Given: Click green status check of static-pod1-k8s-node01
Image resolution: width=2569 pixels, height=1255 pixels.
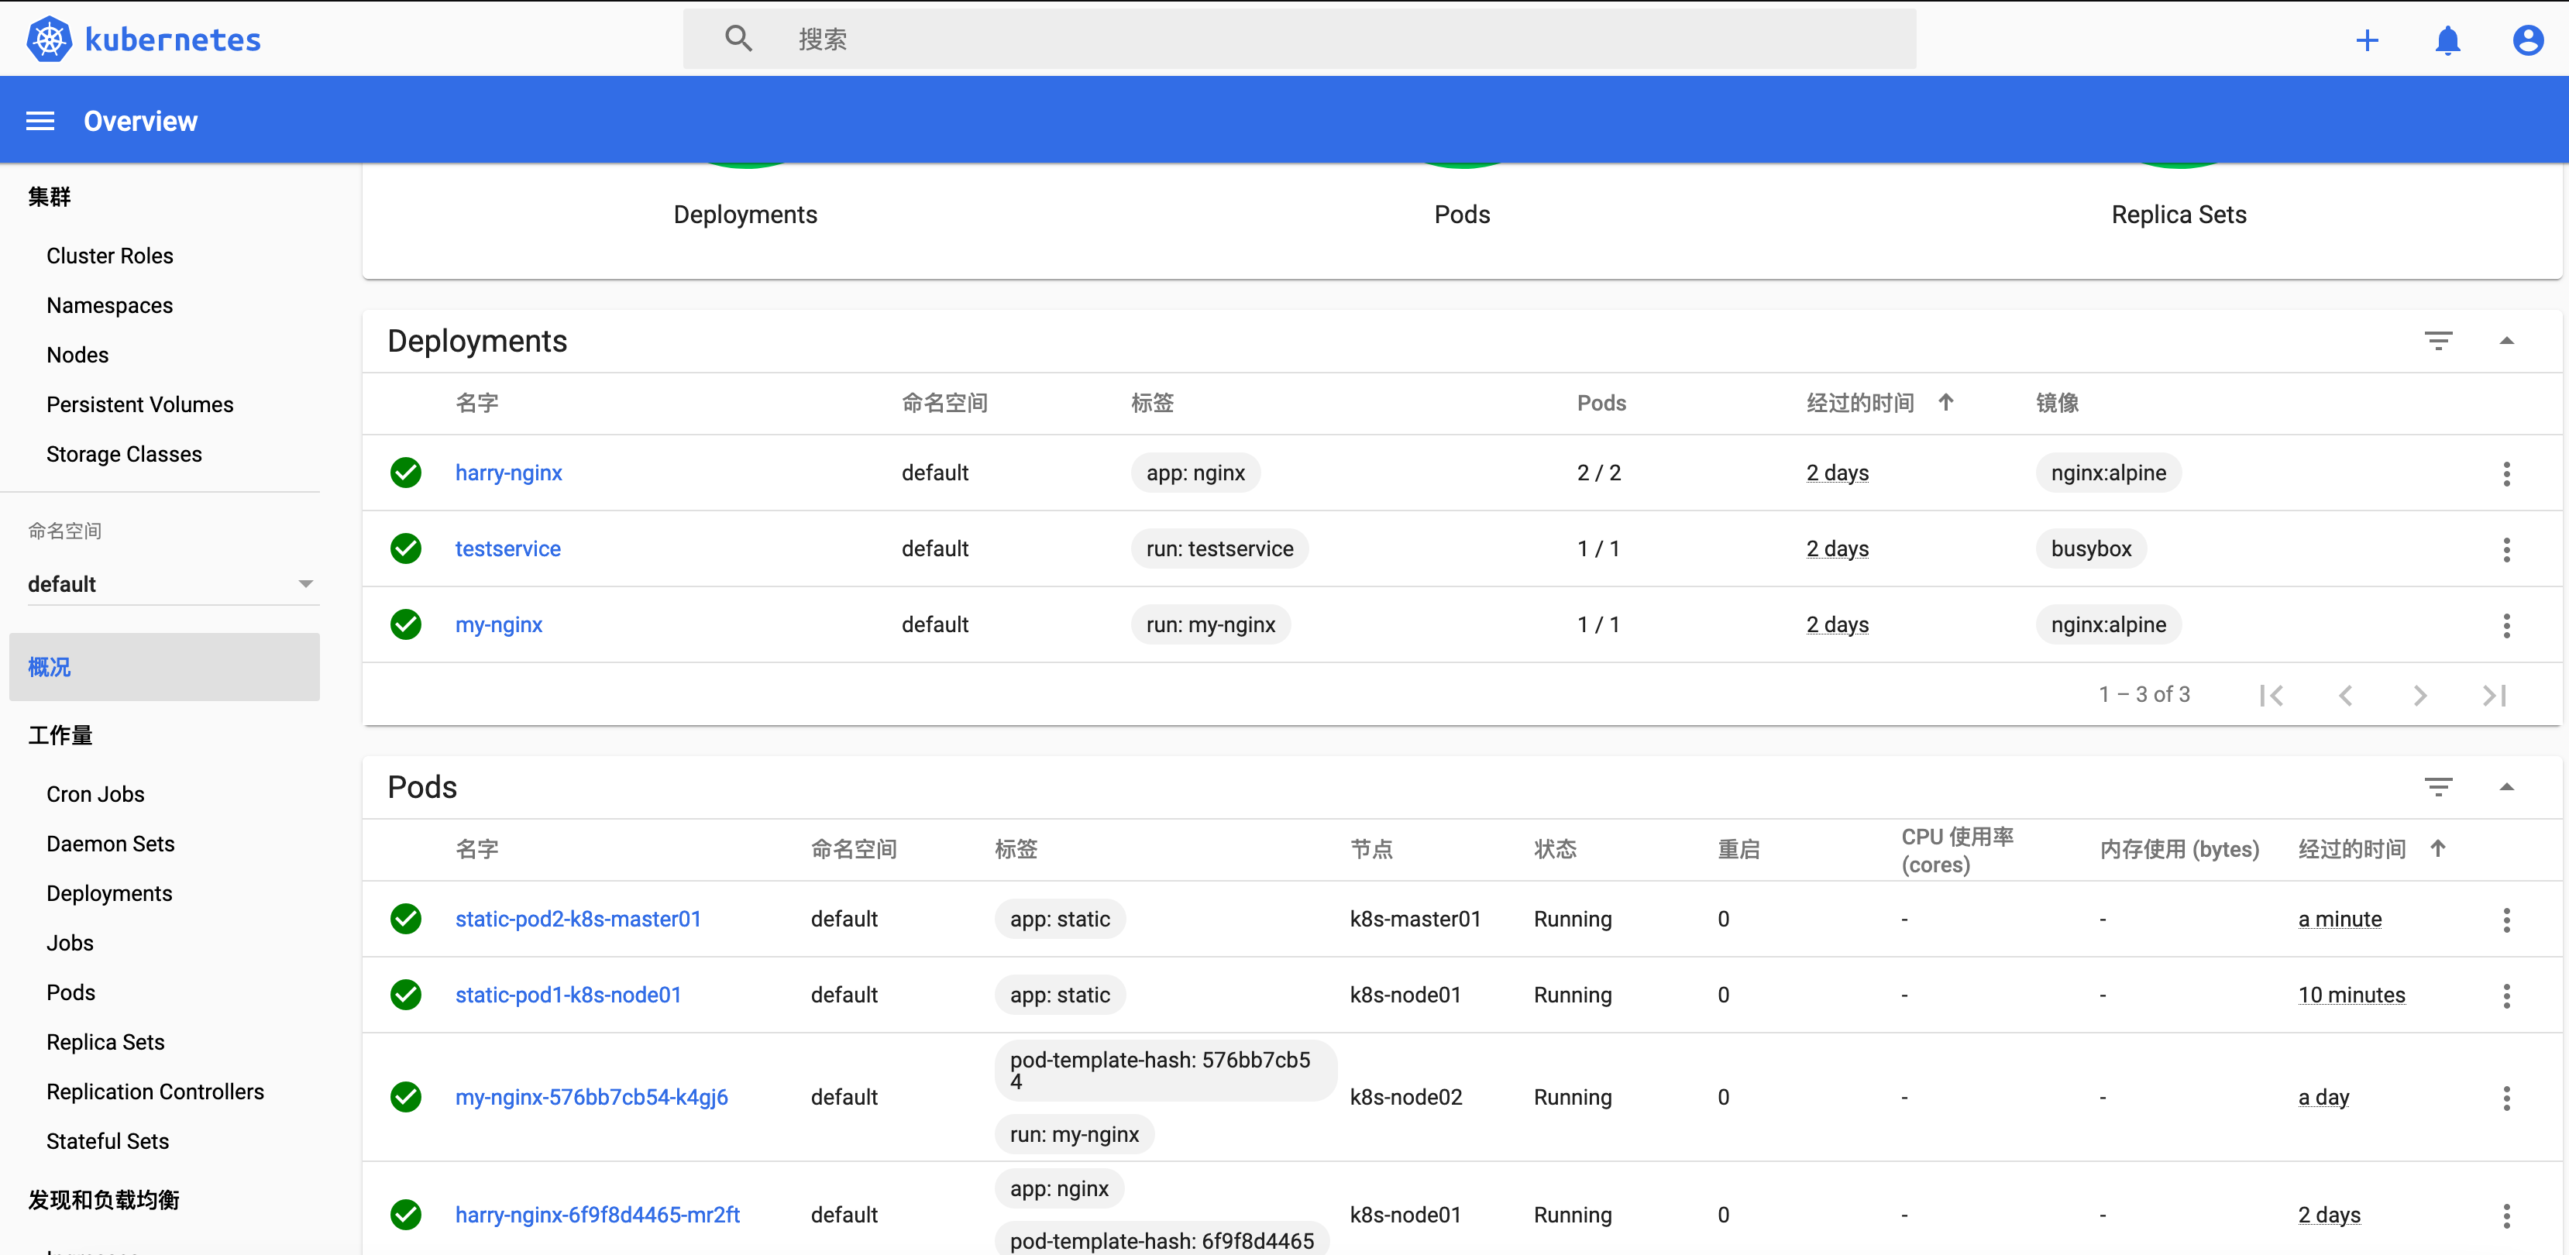Looking at the screenshot, I should tap(406, 995).
